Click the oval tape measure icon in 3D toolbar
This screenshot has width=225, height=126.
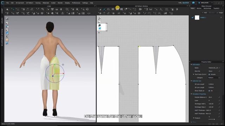pyautogui.click(x=87, y=9)
